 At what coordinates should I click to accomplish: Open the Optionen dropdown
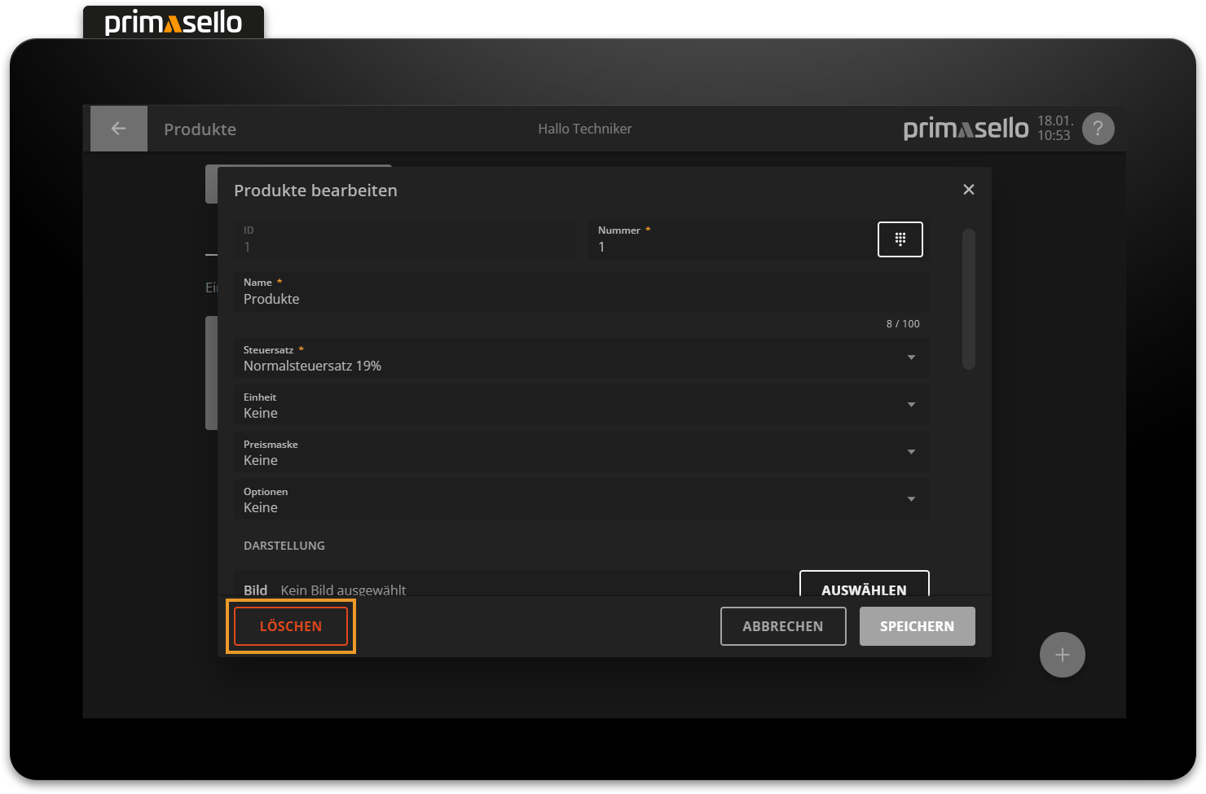[x=580, y=500]
